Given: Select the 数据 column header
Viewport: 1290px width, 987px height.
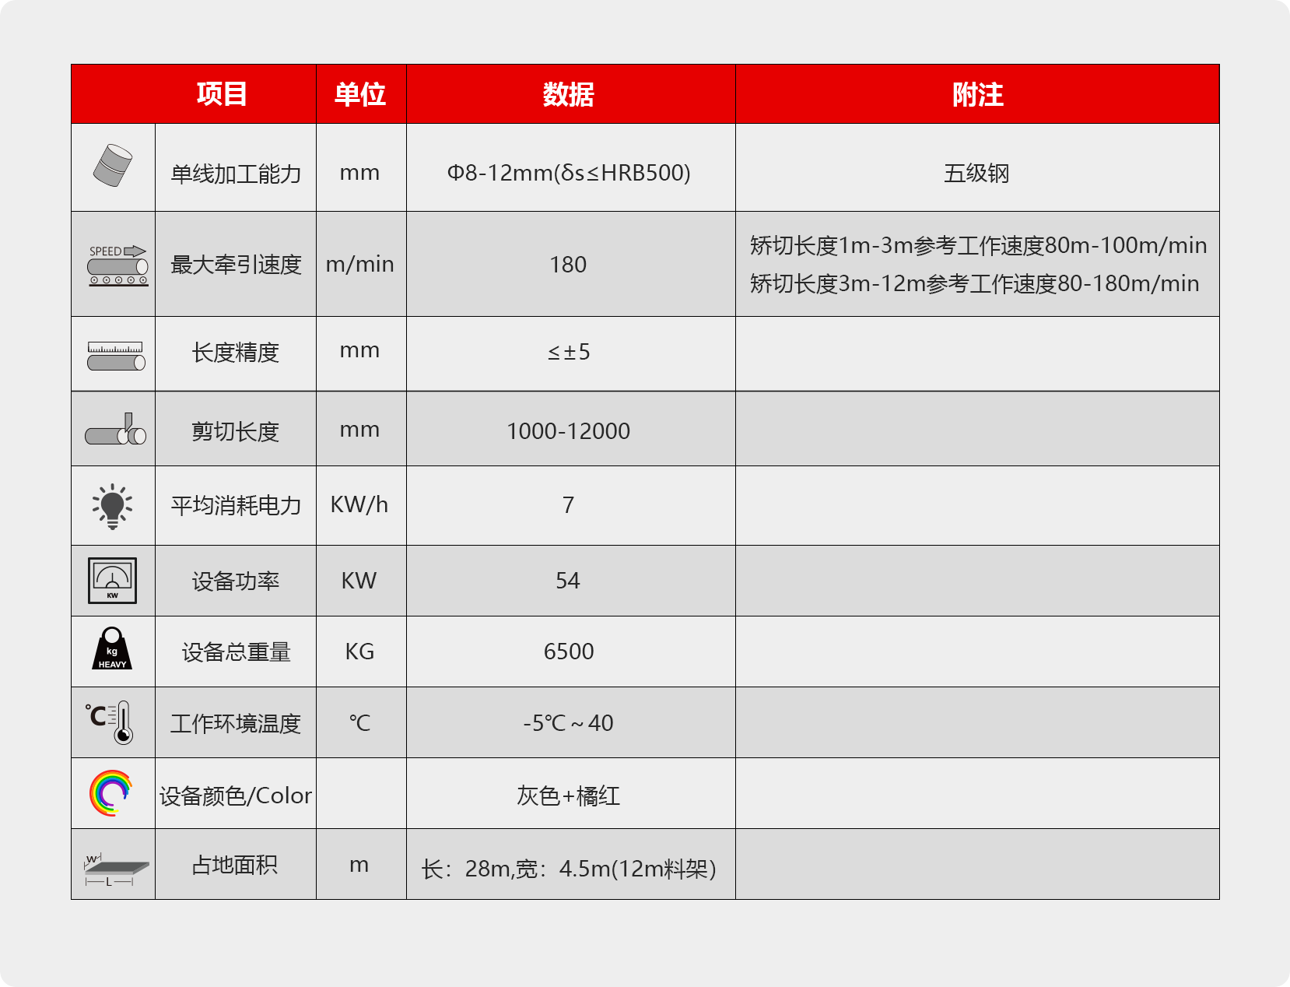Looking at the screenshot, I should click(569, 94).
